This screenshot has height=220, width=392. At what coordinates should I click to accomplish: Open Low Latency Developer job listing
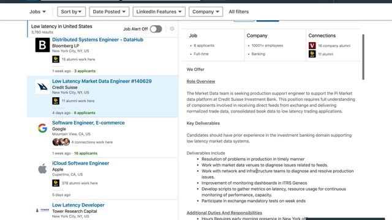click(78, 205)
